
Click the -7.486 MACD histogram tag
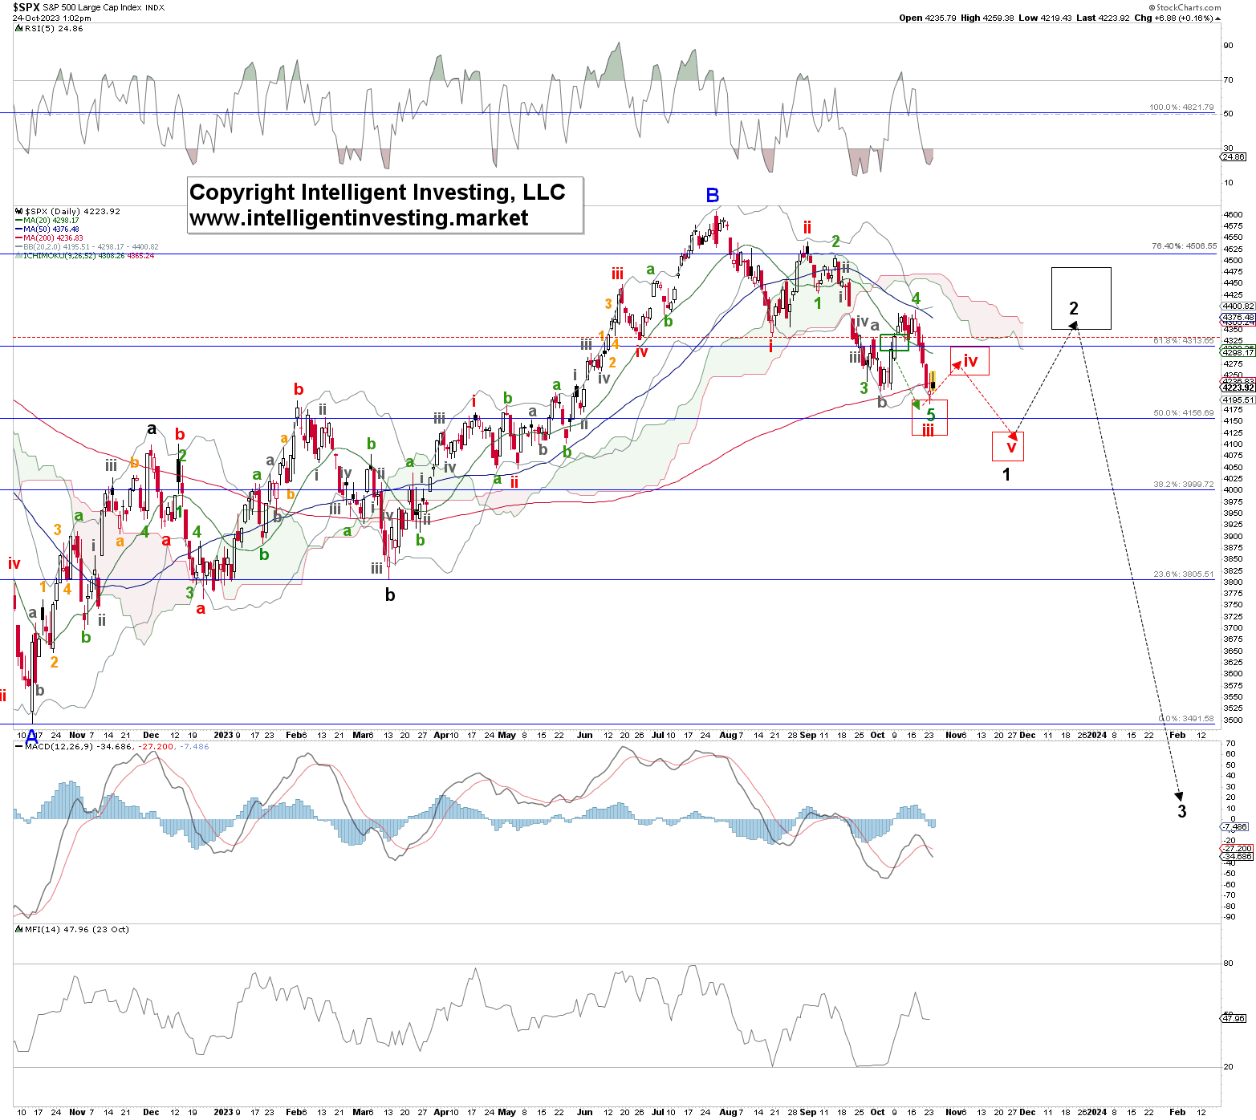pos(1235,826)
